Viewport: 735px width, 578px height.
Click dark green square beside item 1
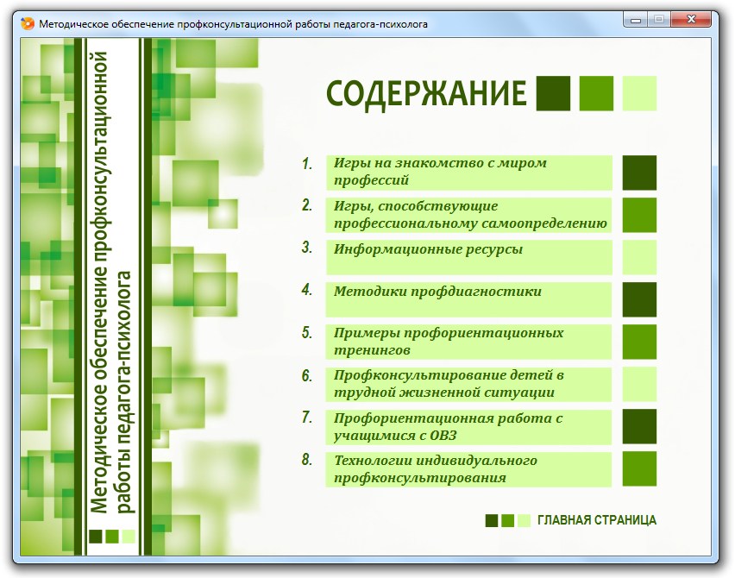639,173
